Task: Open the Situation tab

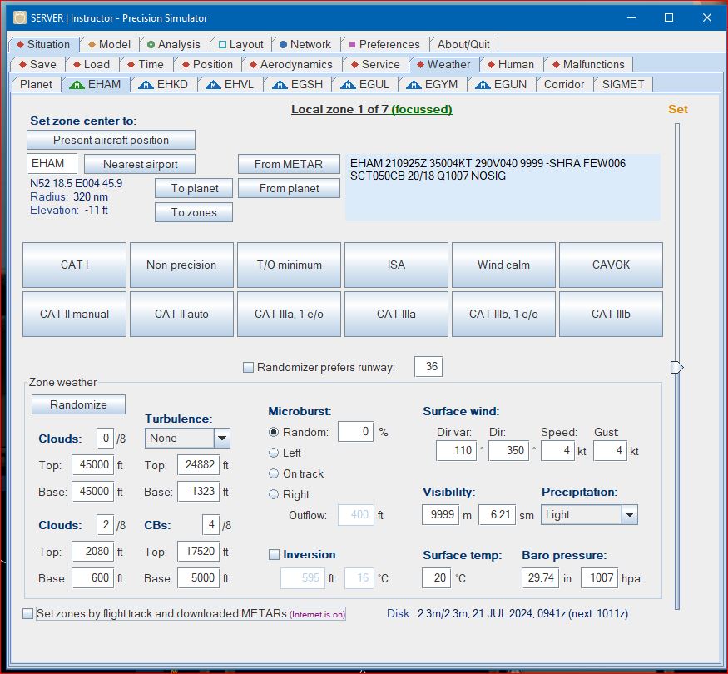Action: click(44, 45)
